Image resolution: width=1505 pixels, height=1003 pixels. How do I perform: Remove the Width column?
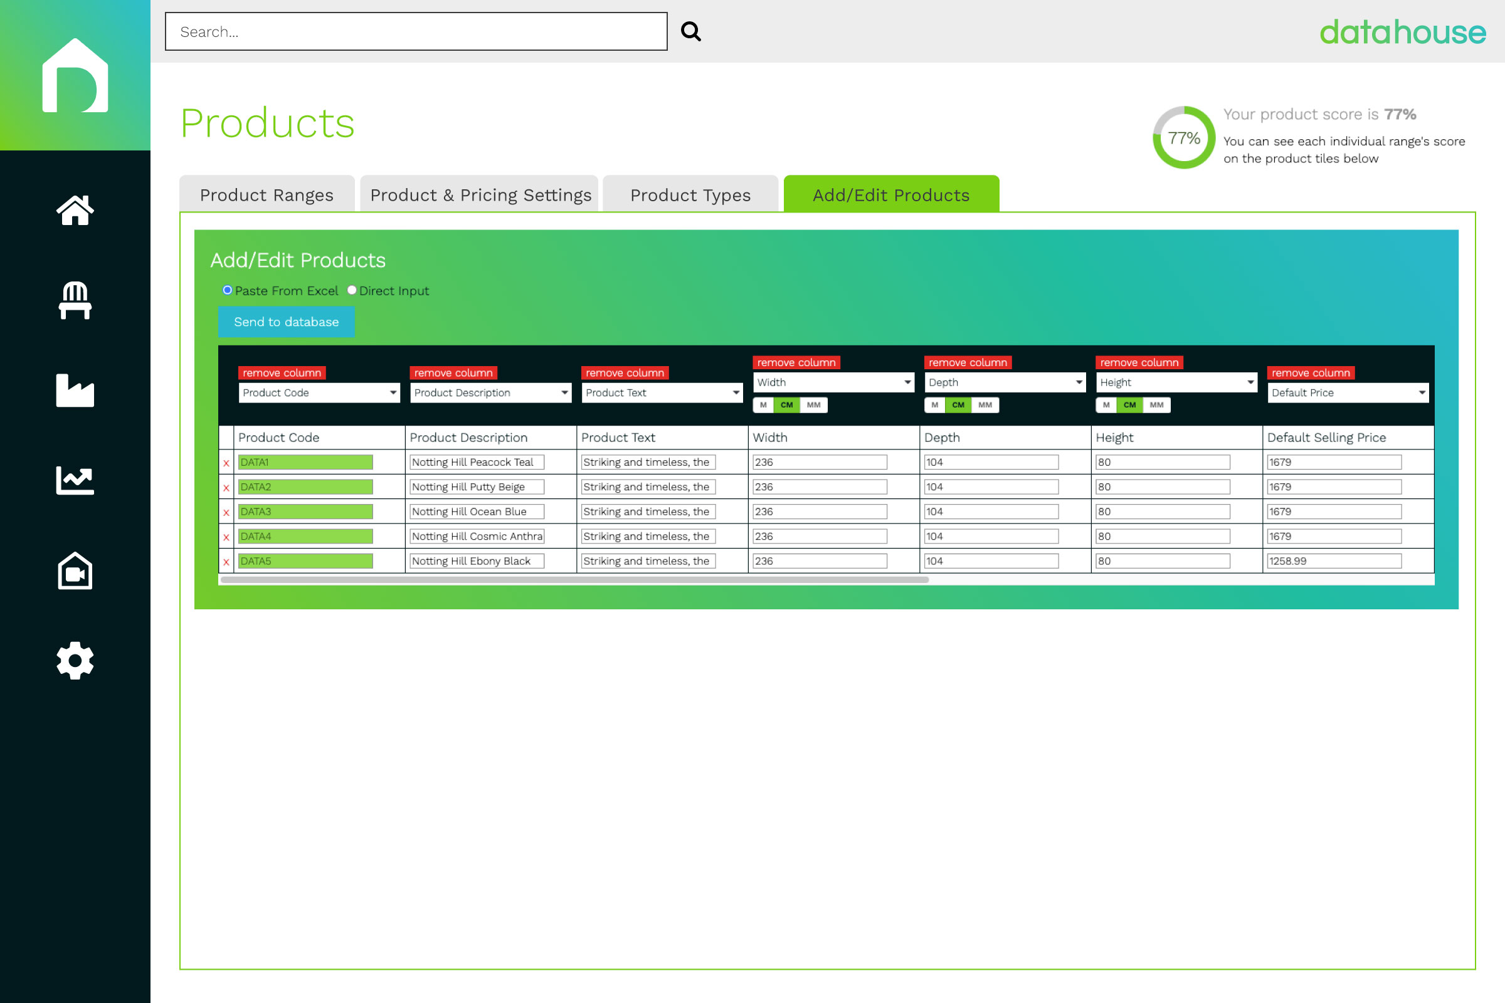796,363
